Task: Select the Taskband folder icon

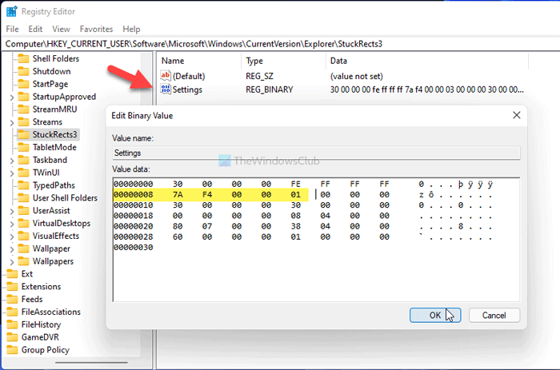Action: pos(23,160)
